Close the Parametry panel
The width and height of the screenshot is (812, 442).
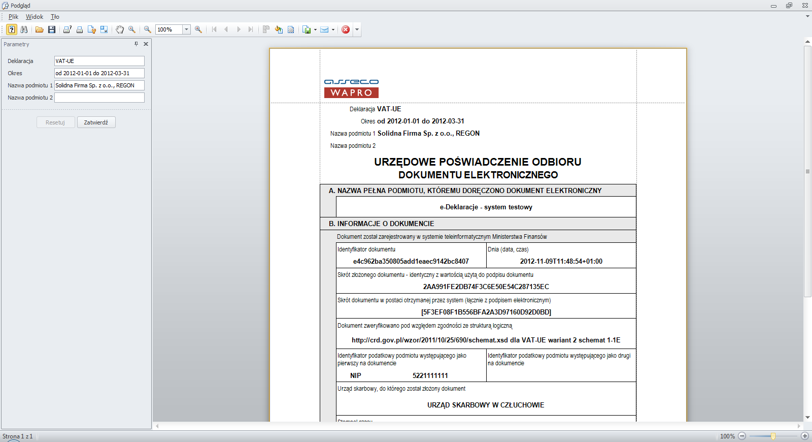coord(146,44)
